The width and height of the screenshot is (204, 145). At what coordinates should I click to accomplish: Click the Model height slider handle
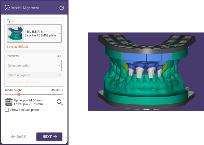pos(19,94)
